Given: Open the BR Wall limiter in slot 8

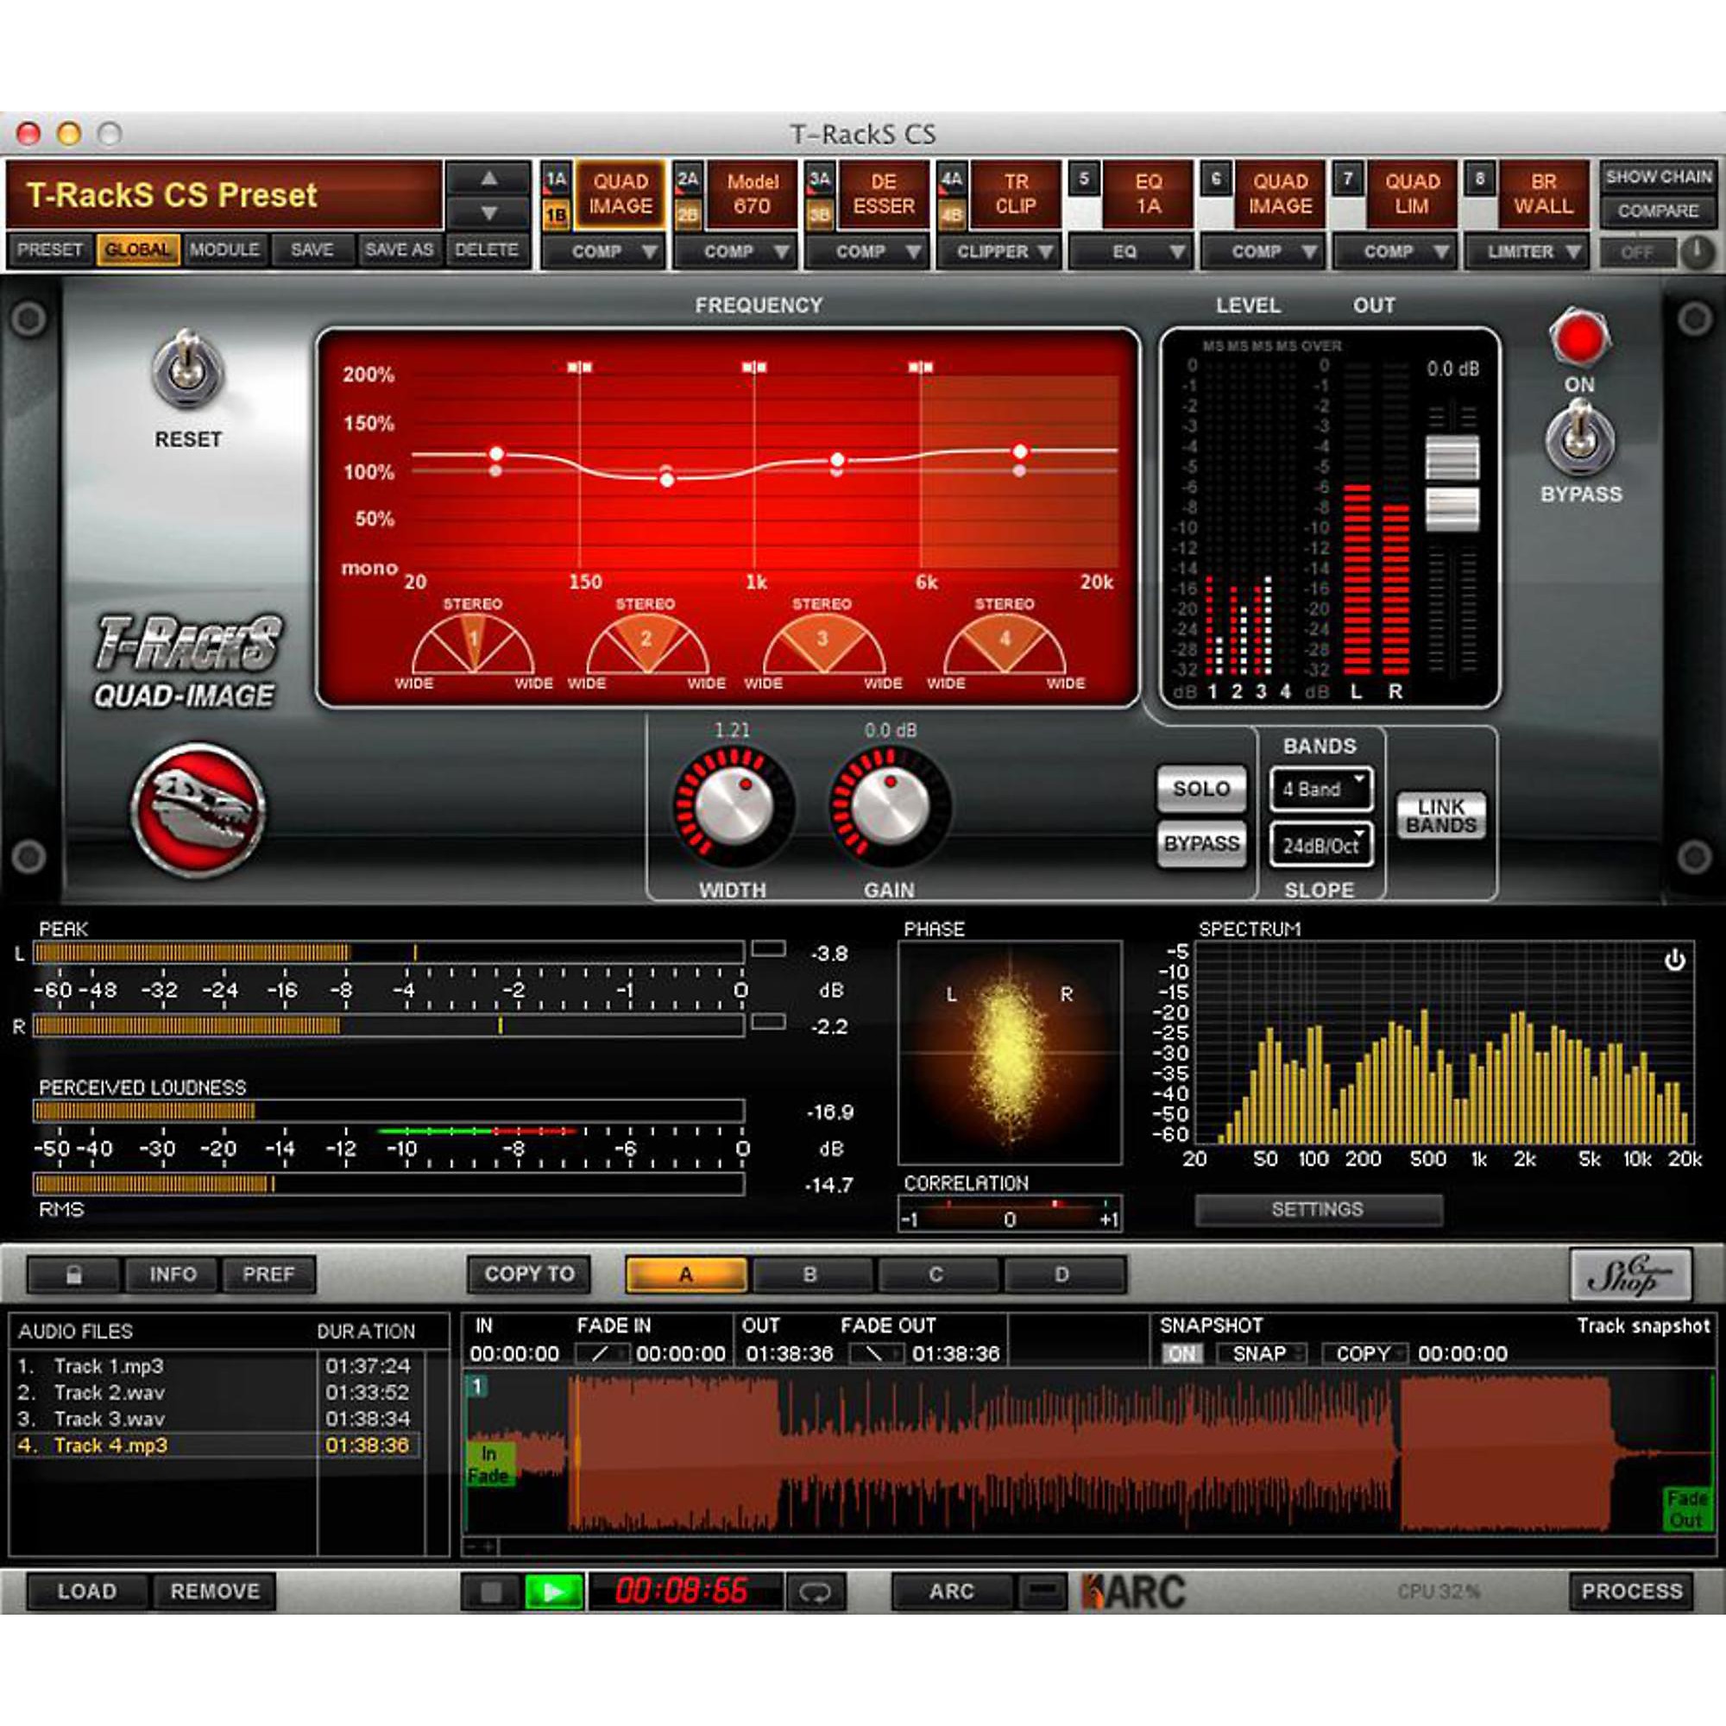Looking at the screenshot, I should click(x=1545, y=195).
